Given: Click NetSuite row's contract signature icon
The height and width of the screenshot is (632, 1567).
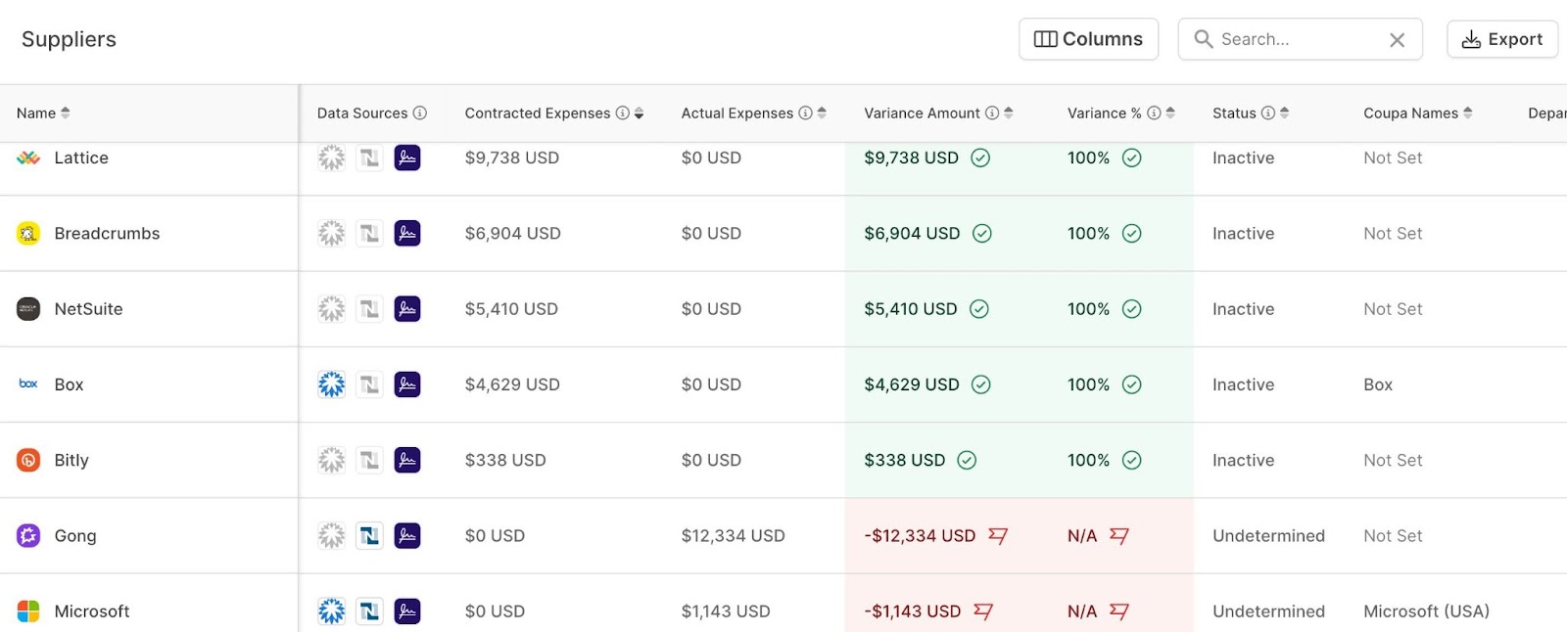Looking at the screenshot, I should pos(407,309).
